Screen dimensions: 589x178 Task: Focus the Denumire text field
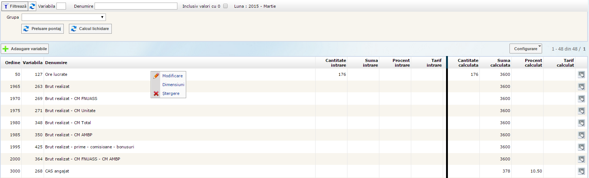136,6
